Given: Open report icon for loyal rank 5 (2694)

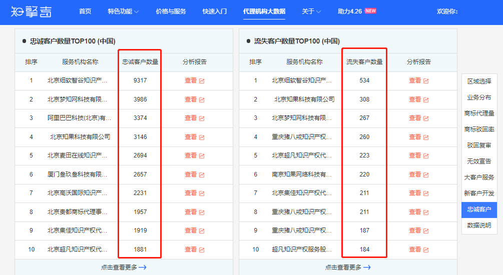Looking at the screenshot, I should coord(202,156).
